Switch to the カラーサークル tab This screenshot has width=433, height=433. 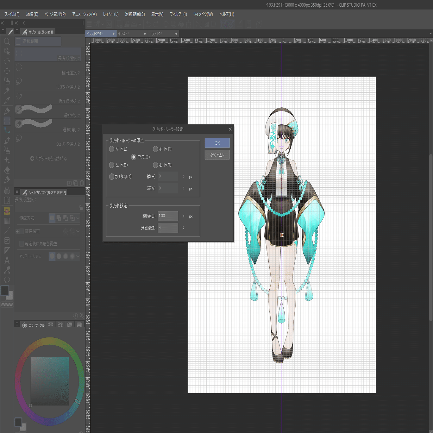tap(33, 325)
